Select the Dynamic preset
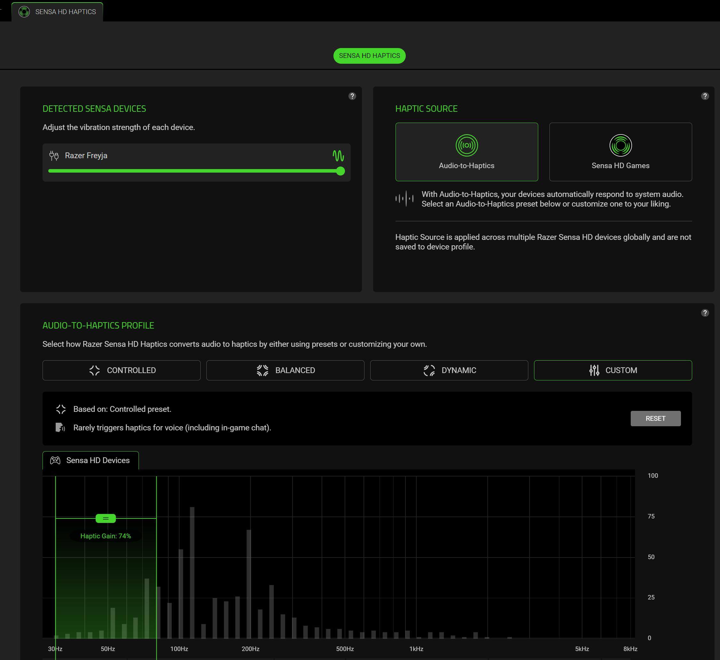 tap(449, 370)
